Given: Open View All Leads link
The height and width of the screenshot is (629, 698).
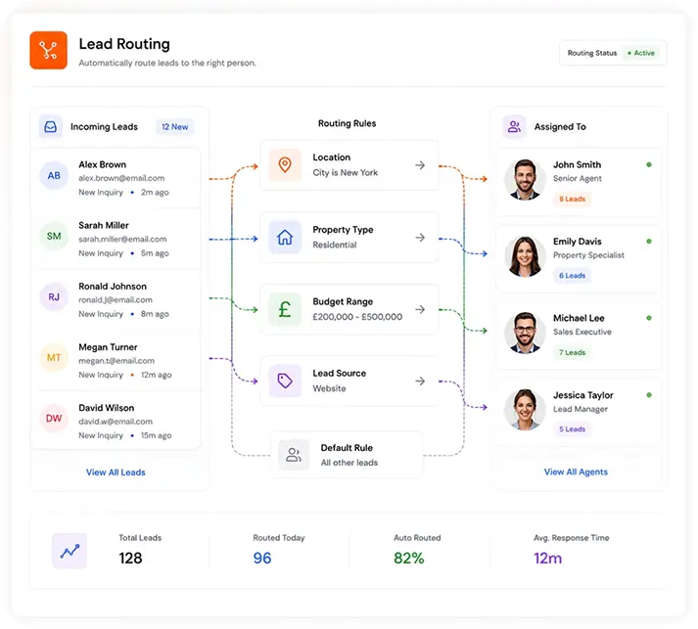Looking at the screenshot, I should [x=116, y=472].
